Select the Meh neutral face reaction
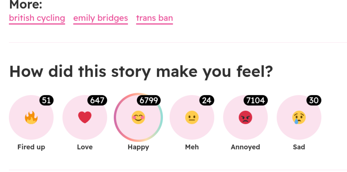Screen dimensions: 347x172 [x=192, y=117]
